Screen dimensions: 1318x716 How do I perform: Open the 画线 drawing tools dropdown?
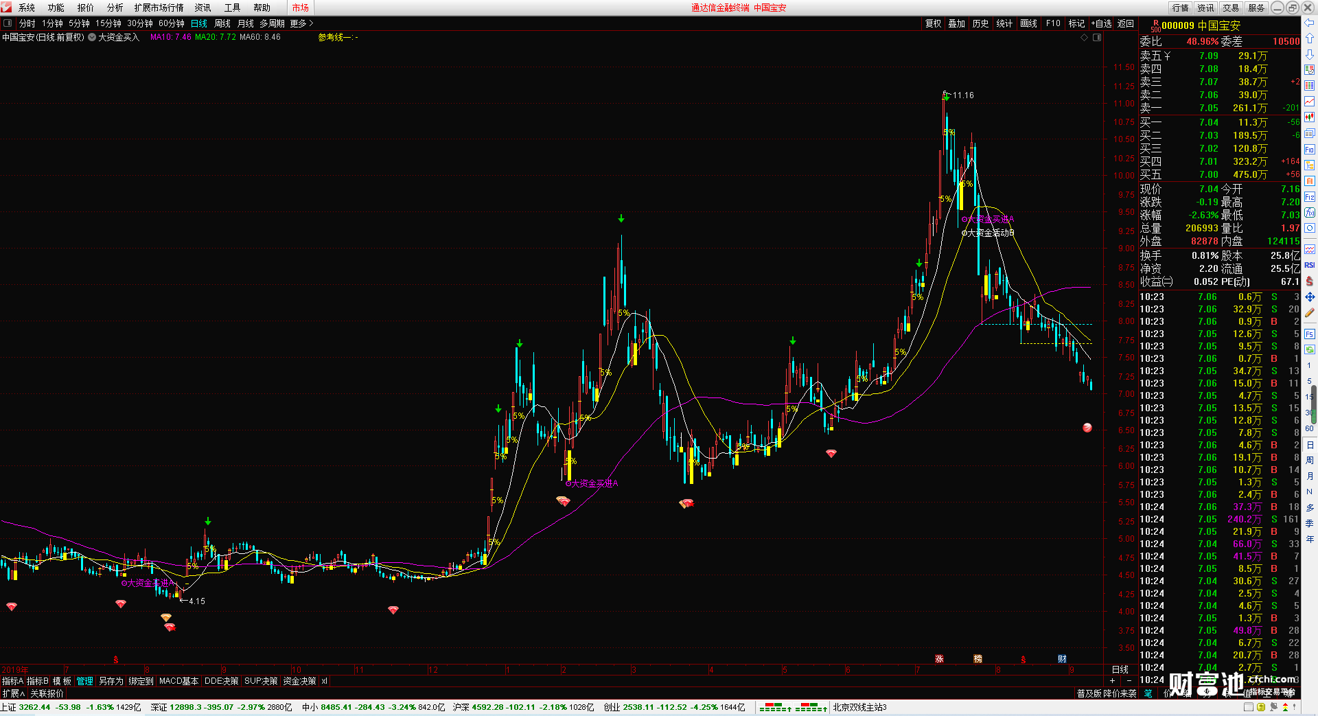click(1029, 23)
